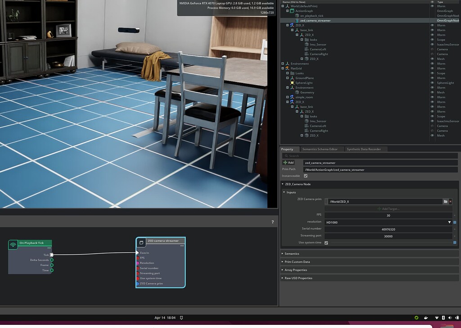Image resolution: width=461 pixels, height=328 pixels.
Task: Disable the Use system time checkbox
Action: 326,242
